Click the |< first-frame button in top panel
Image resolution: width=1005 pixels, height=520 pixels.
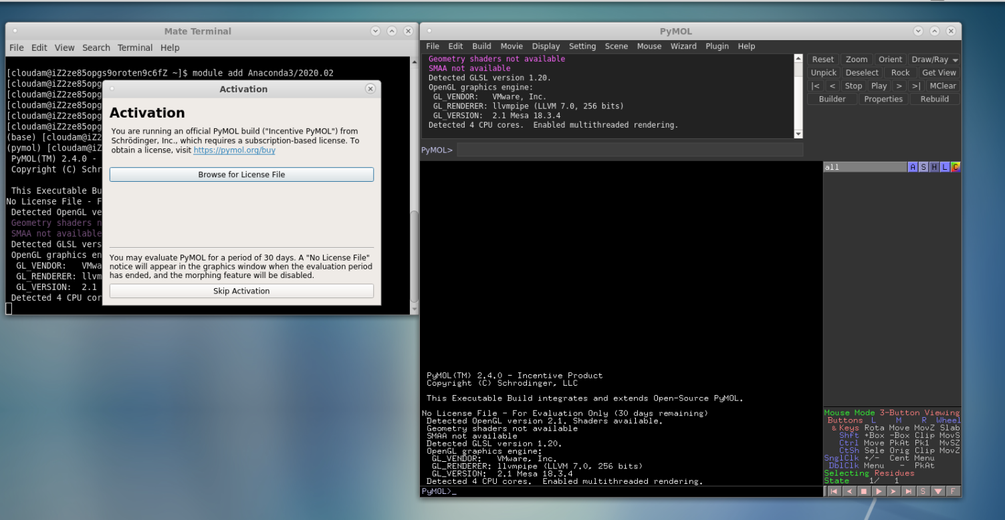(x=815, y=86)
